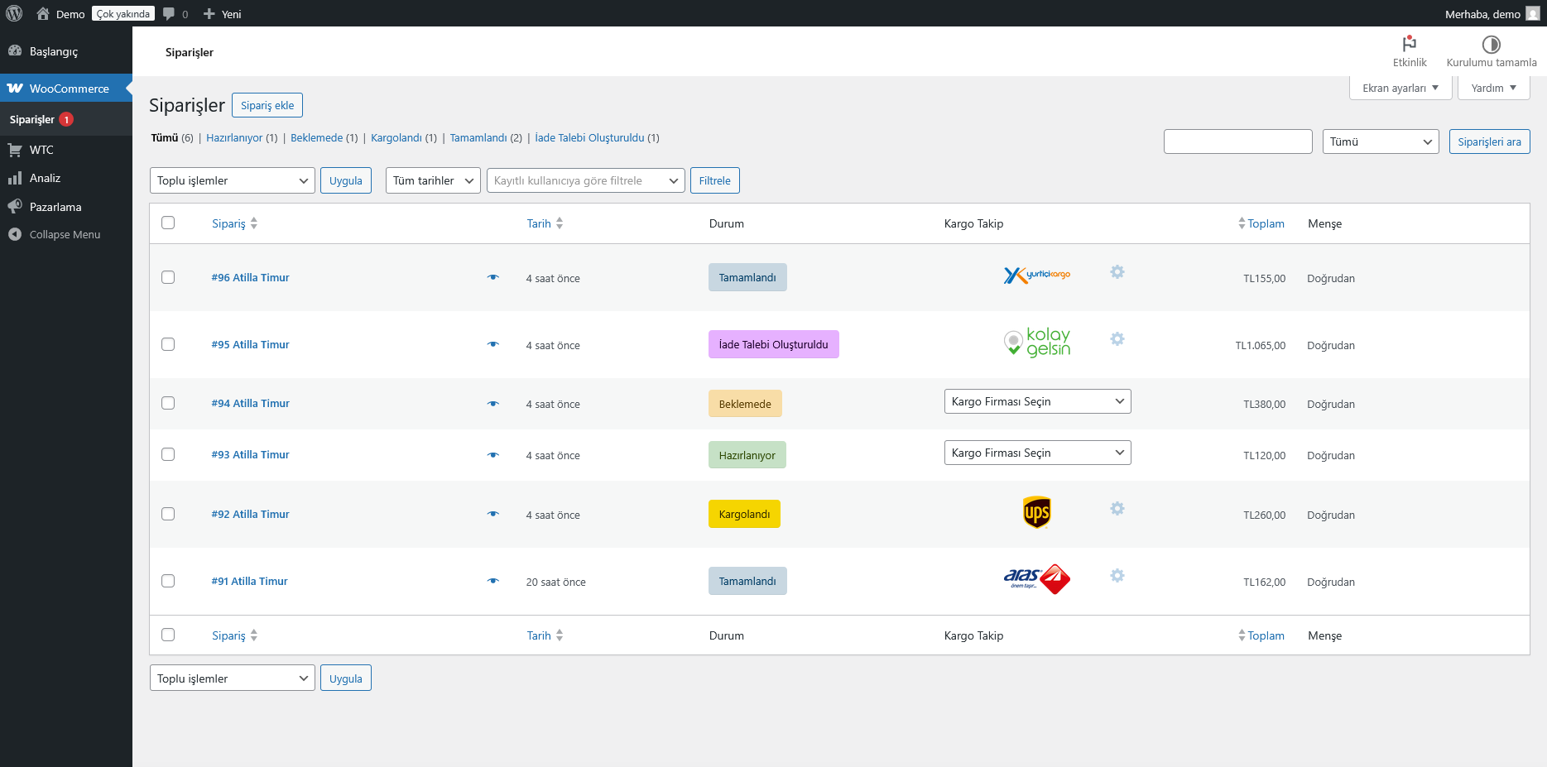Tick select-all checkbox in table header
Screen dimensions: 1547x767
(x=168, y=223)
